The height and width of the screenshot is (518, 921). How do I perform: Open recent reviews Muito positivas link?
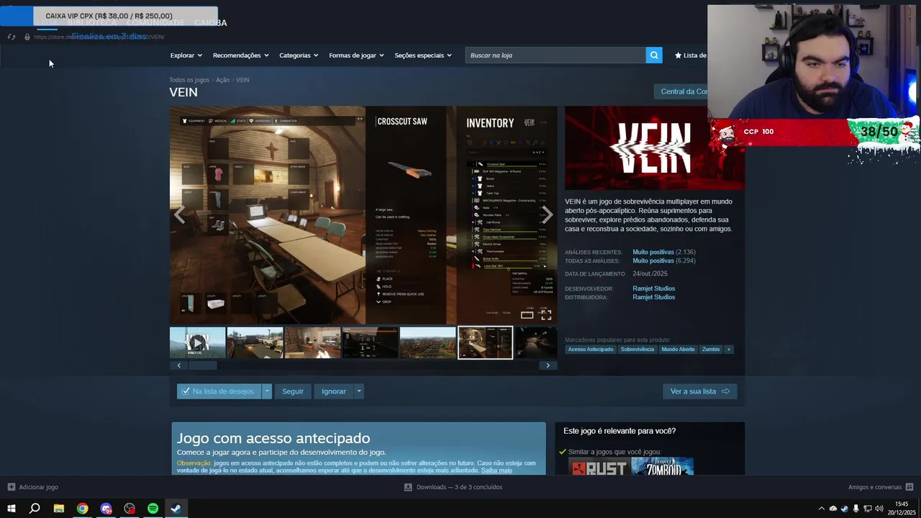(653, 253)
